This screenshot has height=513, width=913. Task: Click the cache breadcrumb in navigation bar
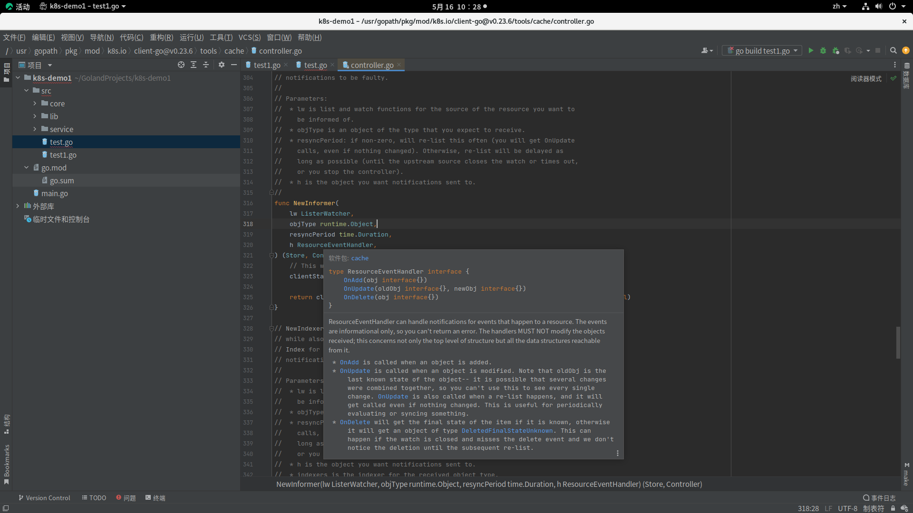(234, 51)
